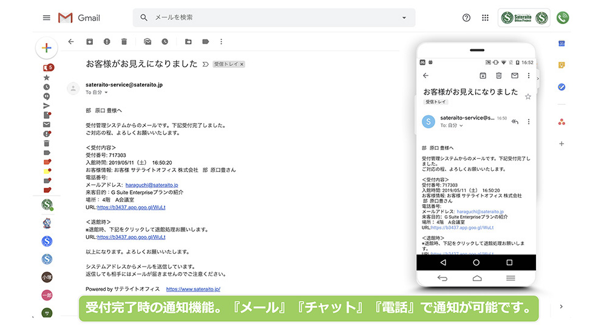
Task: Open all mail envelope icon in sidebar
Action: [x=47, y=124]
